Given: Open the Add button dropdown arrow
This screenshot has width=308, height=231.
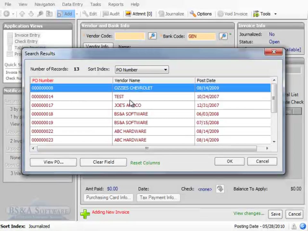Looking at the screenshot, I should click(x=77, y=14).
